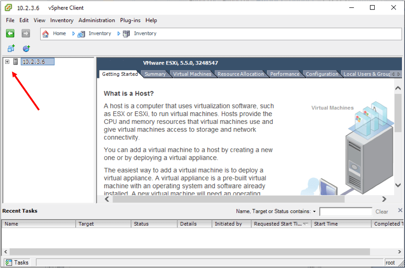Open the Help menu
This screenshot has width=405, height=268.
click(151, 20)
